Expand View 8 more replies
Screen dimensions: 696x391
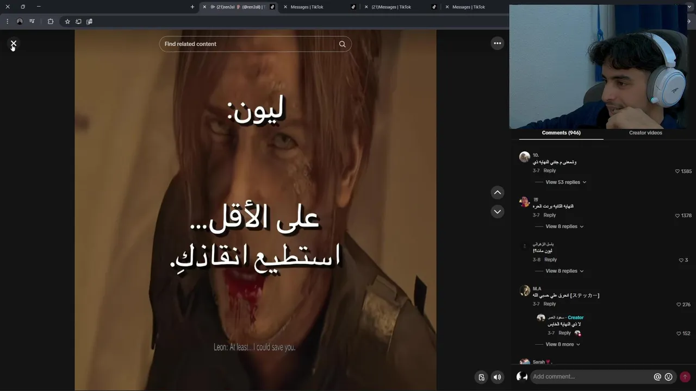(x=563, y=344)
